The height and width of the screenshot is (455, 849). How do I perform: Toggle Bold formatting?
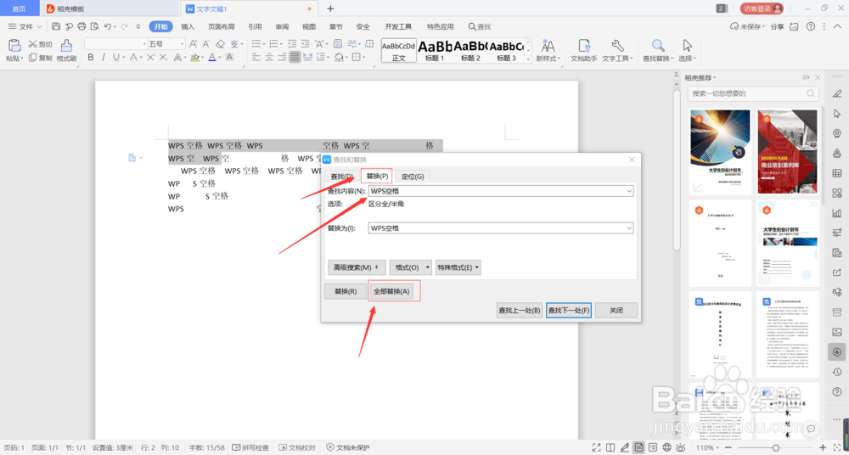pos(91,58)
